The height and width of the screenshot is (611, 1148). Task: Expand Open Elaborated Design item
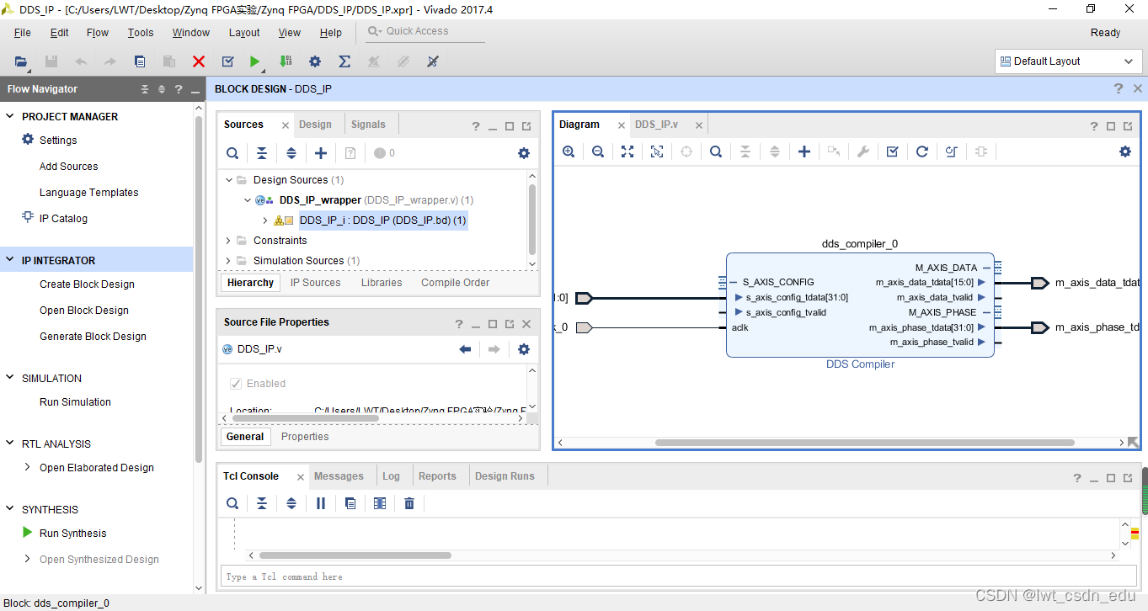[28, 468]
